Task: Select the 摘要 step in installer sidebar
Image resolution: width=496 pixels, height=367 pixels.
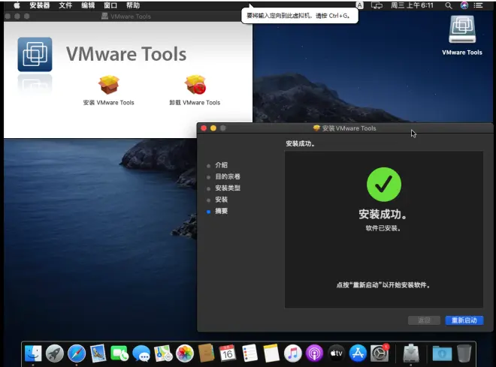Action: [221, 211]
